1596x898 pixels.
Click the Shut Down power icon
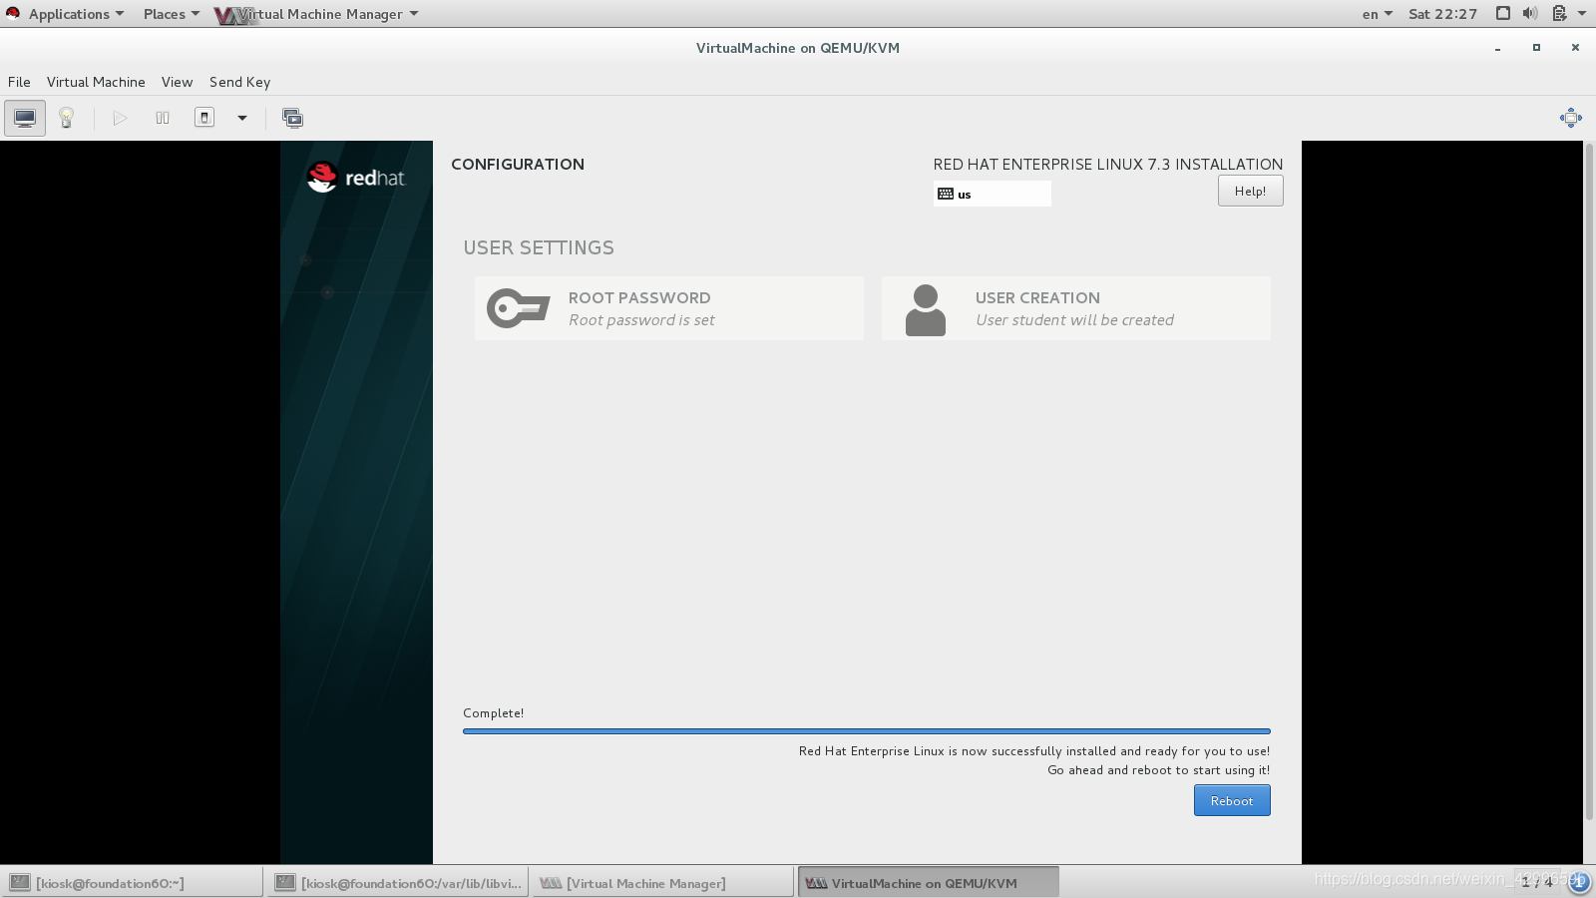click(x=204, y=118)
